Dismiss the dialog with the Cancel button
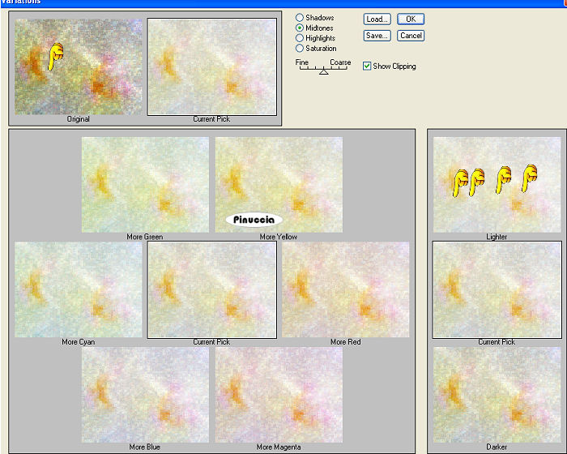This screenshot has width=567, height=454. tap(411, 36)
